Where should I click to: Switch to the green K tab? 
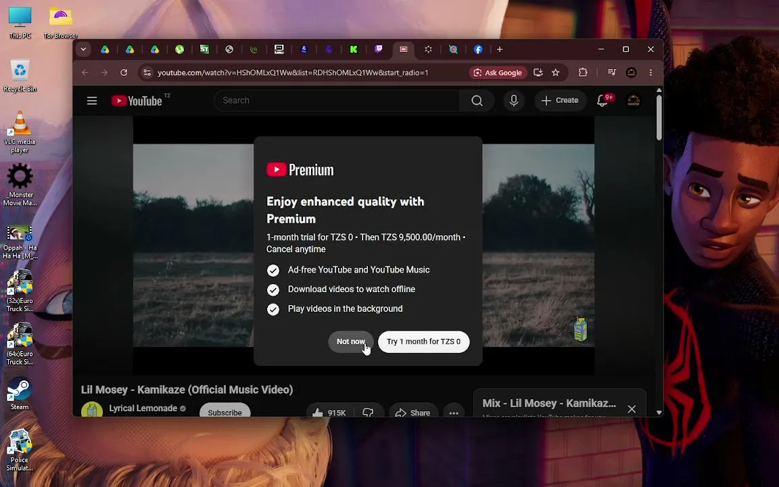pyautogui.click(x=354, y=49)
